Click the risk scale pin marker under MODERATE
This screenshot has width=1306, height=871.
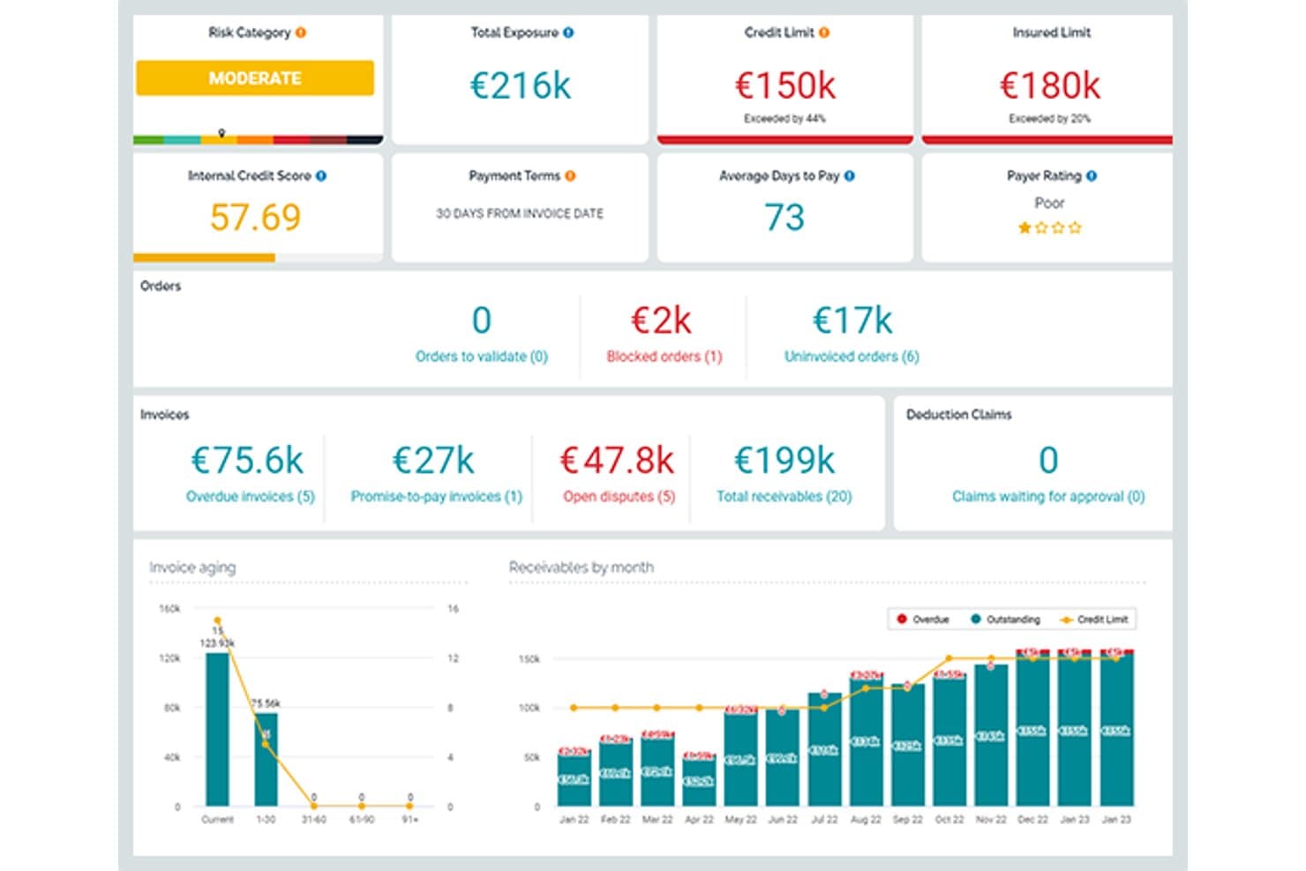221,133
